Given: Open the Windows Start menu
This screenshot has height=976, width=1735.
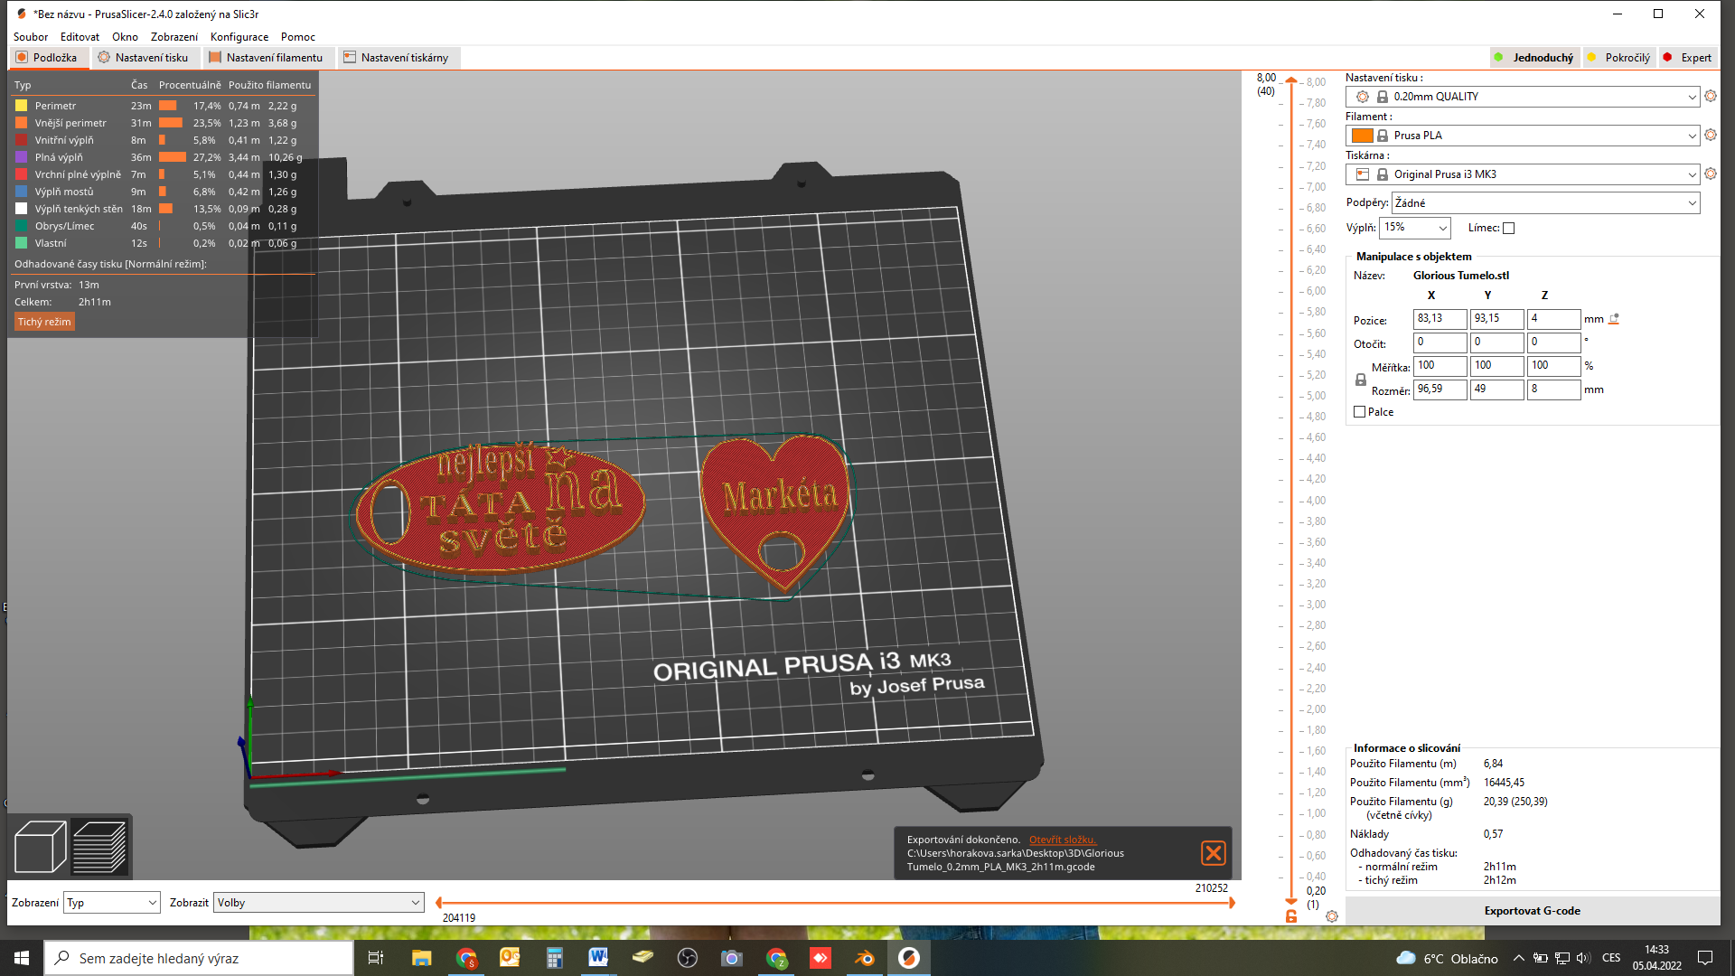Looking at the screenshot, I should pos(22,958).
